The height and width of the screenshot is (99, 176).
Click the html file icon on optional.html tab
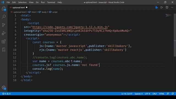click(x=11, y=7)
